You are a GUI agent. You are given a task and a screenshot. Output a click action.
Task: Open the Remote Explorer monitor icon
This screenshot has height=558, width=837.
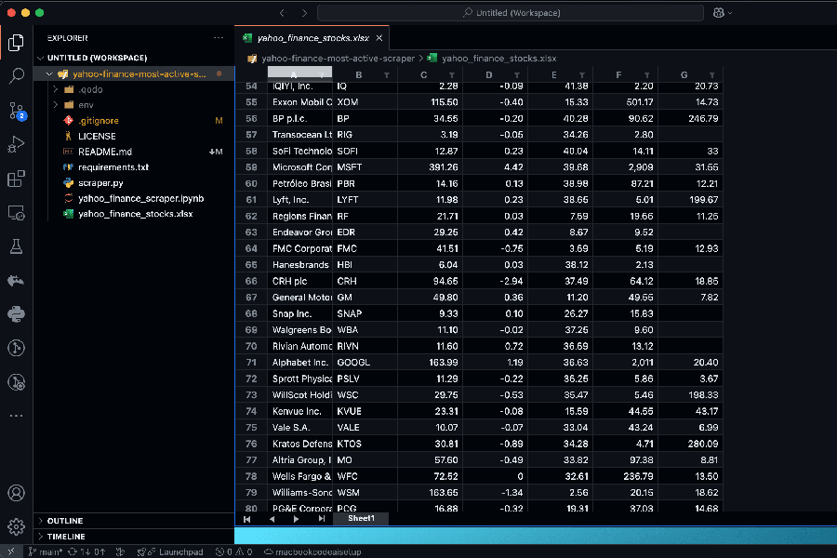[16, 213]
